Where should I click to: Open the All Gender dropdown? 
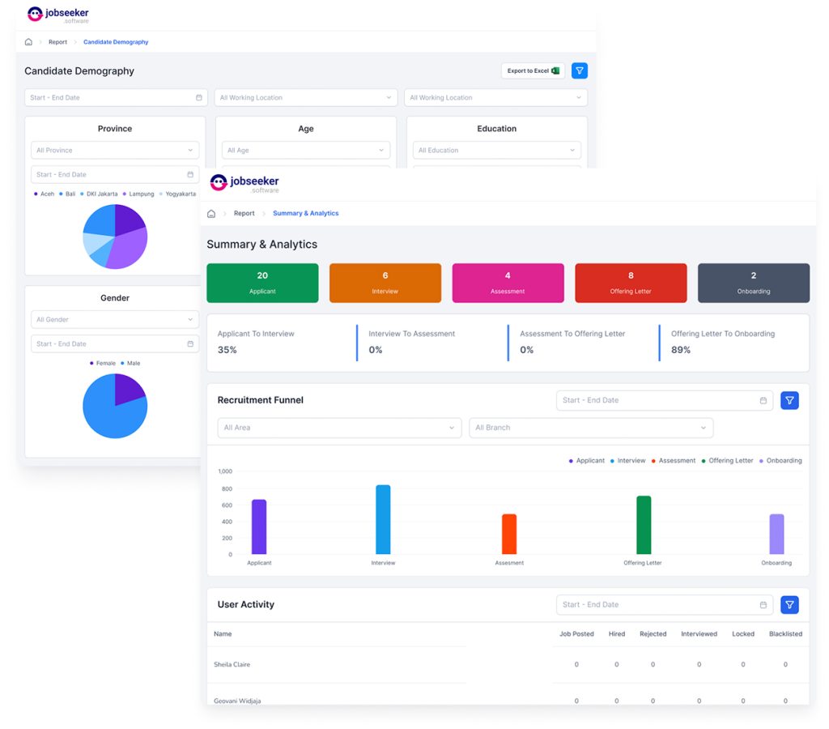tap(115, 319)
